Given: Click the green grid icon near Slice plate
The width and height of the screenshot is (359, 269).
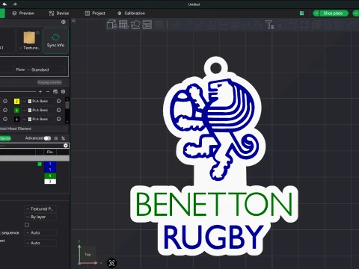Looking at the screenshot, I should pos(301,13).
